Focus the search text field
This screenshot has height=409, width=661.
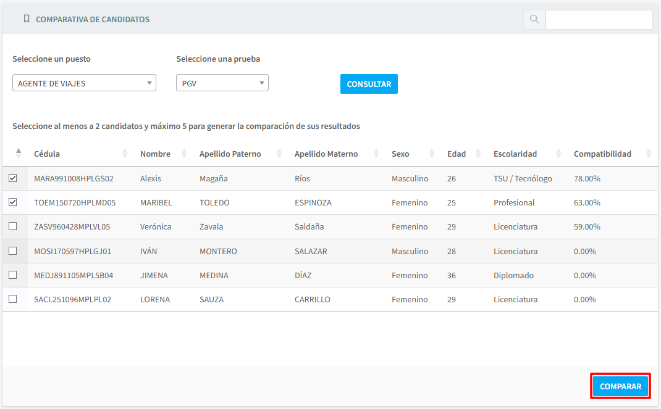pyautogui.click(x=599, y=20)
